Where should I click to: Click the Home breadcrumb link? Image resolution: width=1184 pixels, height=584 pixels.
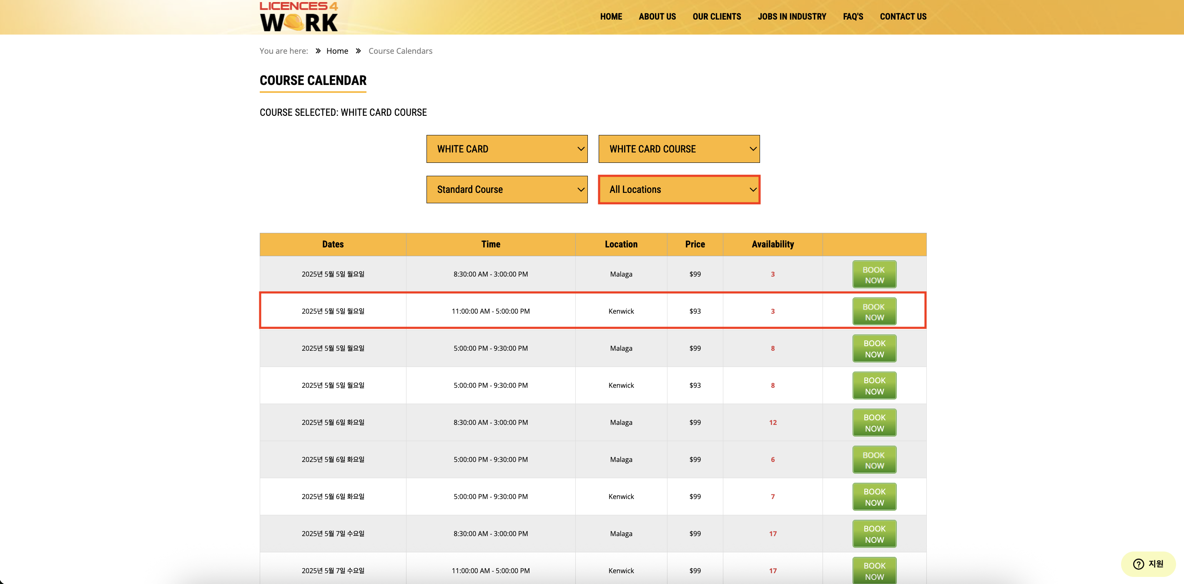coord(337,51)
